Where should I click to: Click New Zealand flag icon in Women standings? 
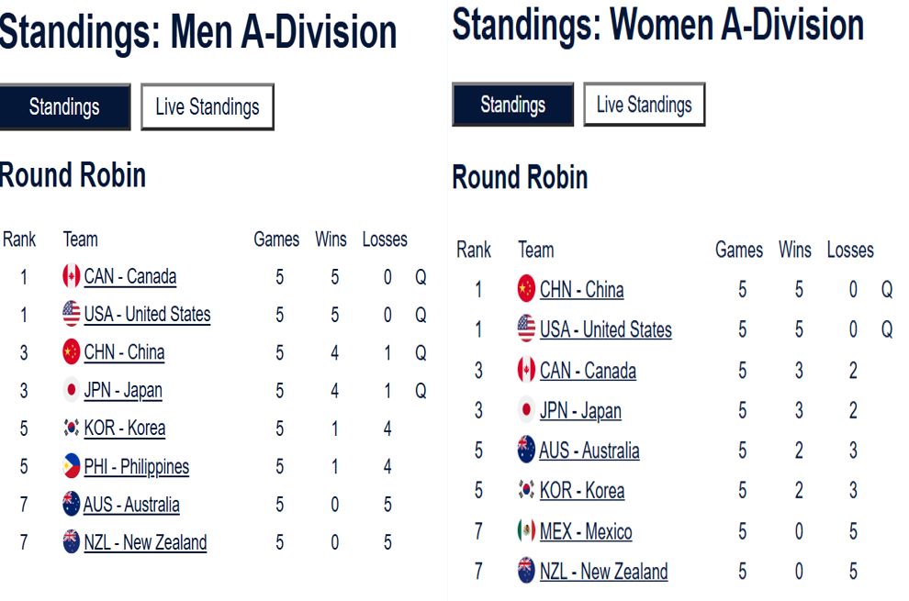pyautogui.click(x=526, y=571)
